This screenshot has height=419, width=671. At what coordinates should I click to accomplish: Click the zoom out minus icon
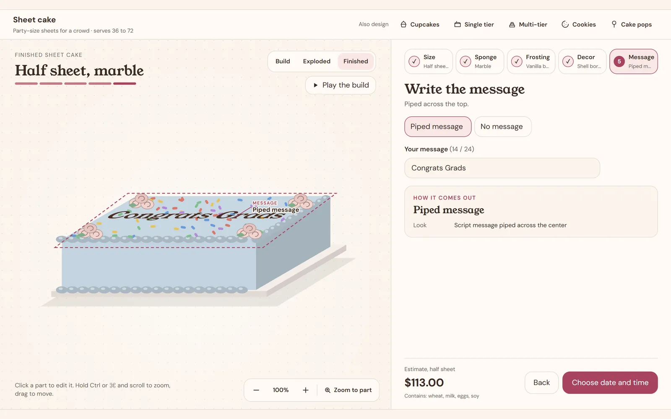tap(256, 390)
